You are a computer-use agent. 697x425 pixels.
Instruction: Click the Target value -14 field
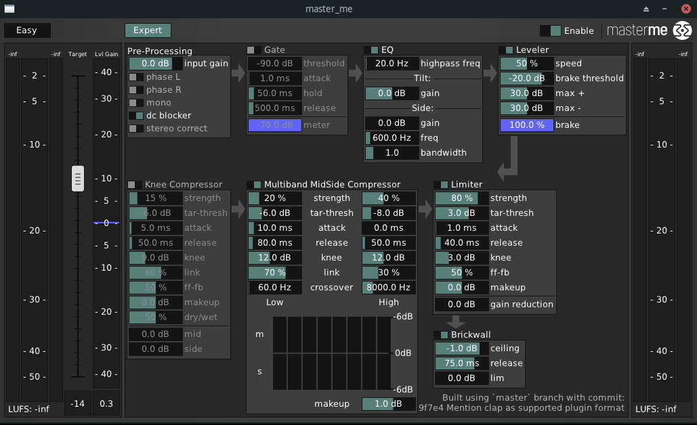click(x=77, y=403)
